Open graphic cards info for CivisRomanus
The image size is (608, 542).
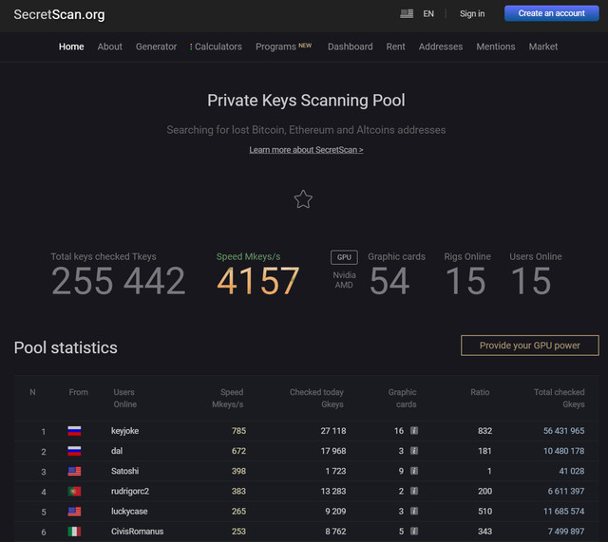414,532
